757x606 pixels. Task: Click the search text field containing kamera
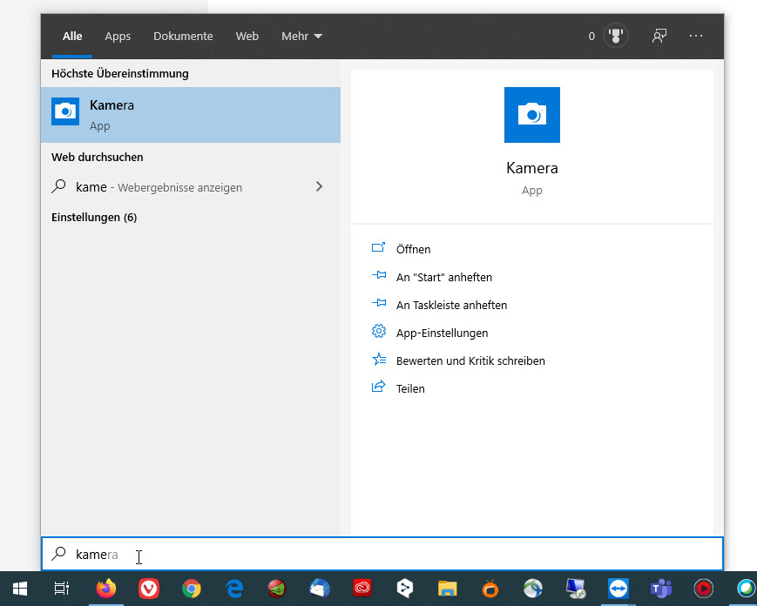click(383, 555)
